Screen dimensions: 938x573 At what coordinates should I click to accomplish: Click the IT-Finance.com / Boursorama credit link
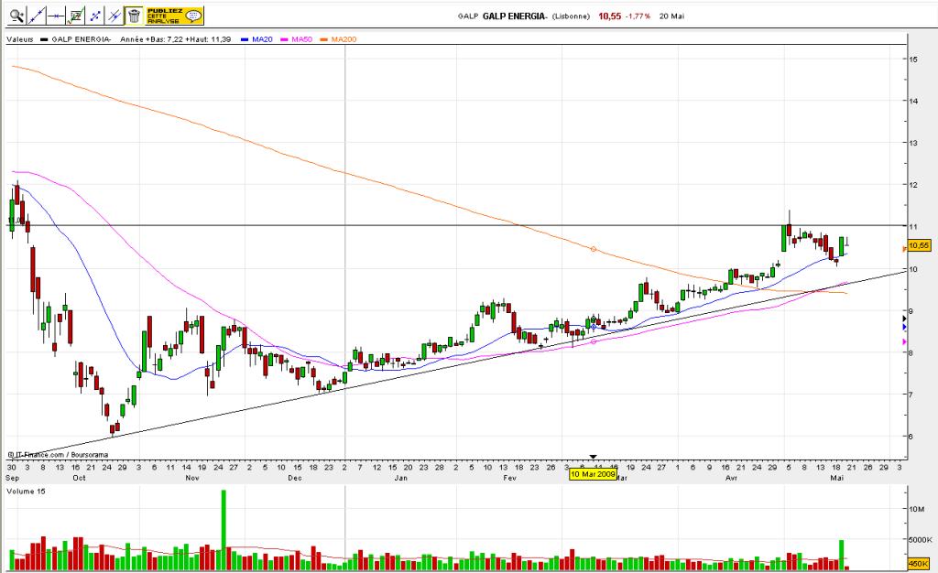point(59,455)
